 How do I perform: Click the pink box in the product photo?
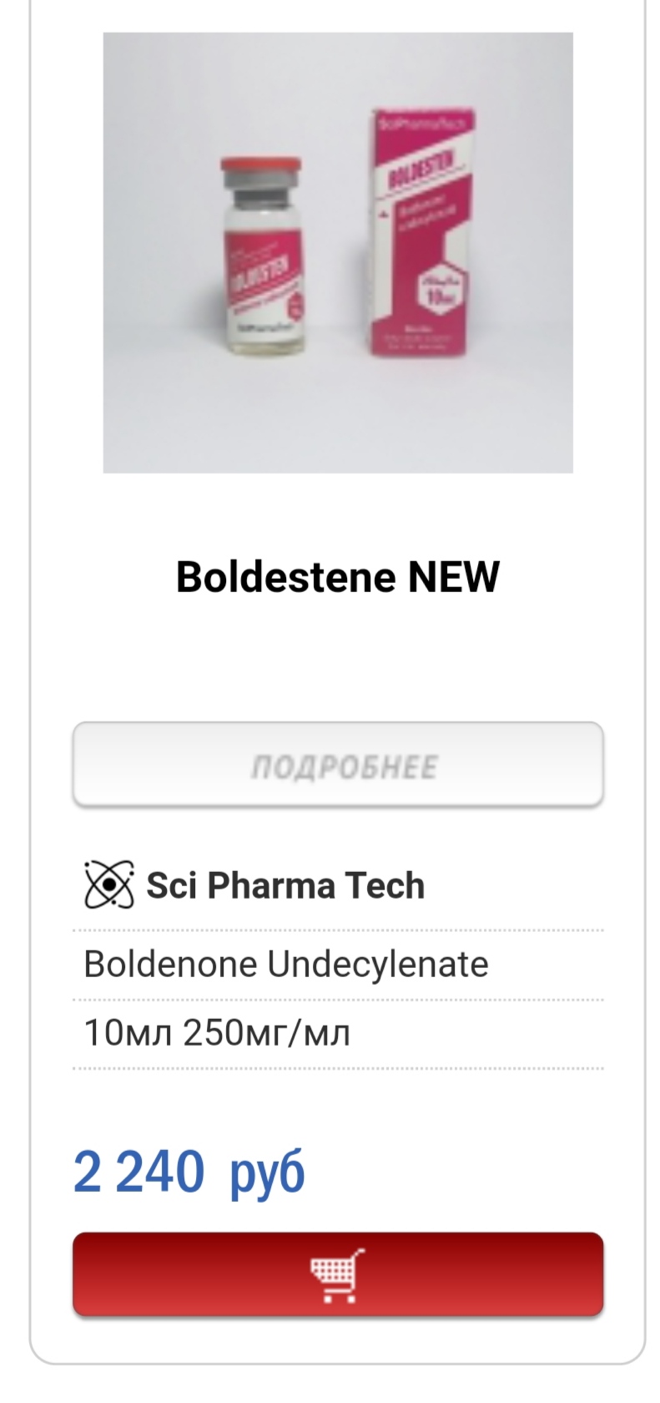tap(423, 234)
